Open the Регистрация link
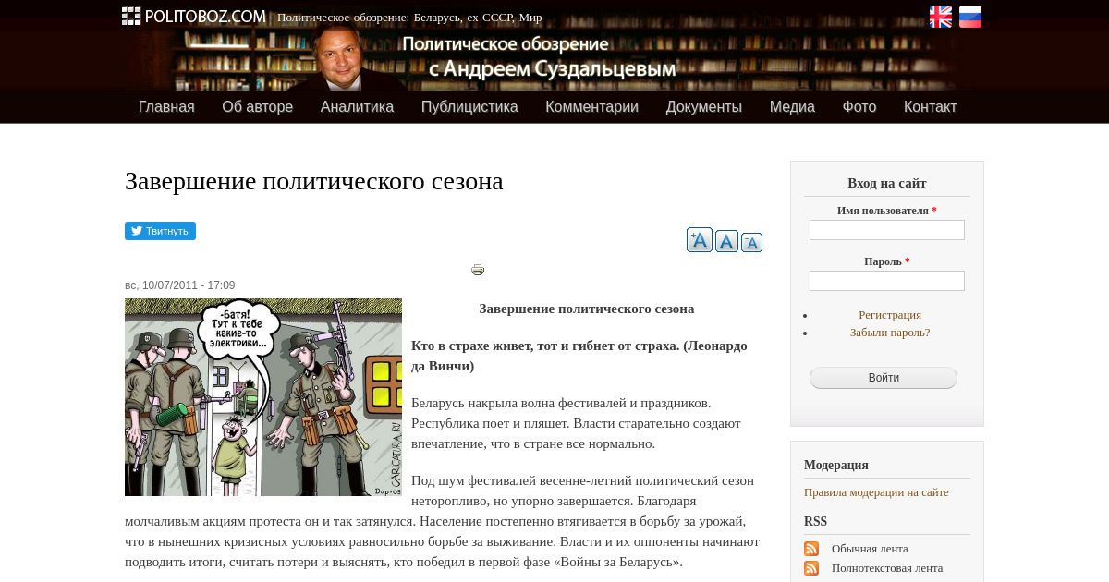Screen dimensions: 1109x582 coord(890,315)
